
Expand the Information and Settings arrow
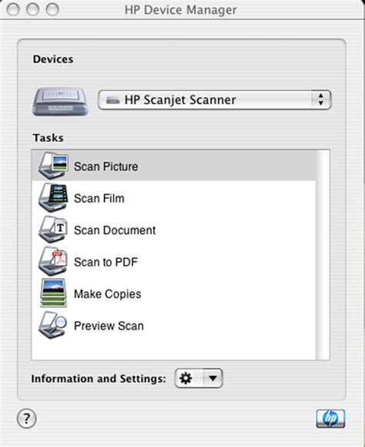(213, 378)
